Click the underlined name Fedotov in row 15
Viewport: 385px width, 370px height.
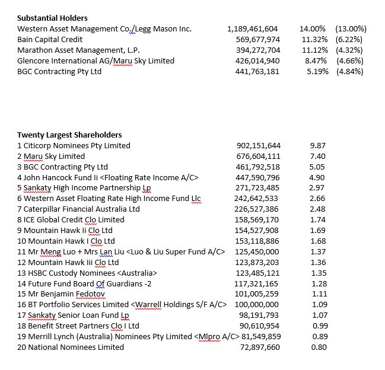90,294
